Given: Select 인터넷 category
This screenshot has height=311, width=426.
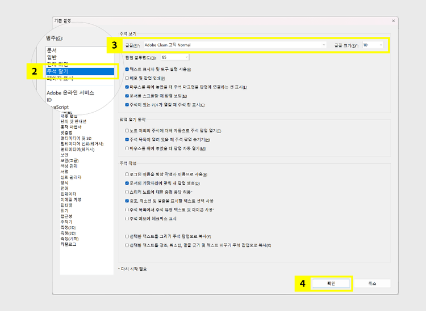Looking at the screenshot, I should click(66, 205).
